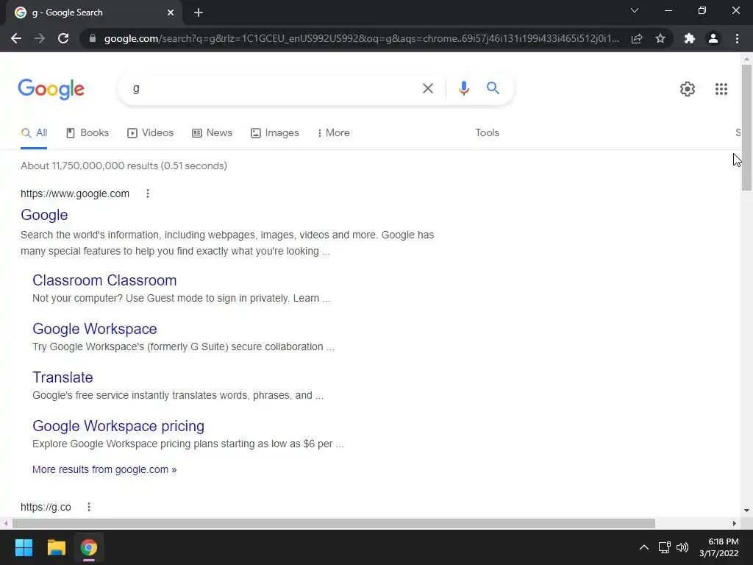Image resolution: width=753 pixels, height=565 pixels.
Task: Switch to the Videos tab
Action: point(150,133)
